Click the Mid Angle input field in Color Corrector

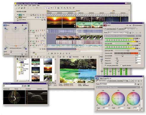point(121,108)
